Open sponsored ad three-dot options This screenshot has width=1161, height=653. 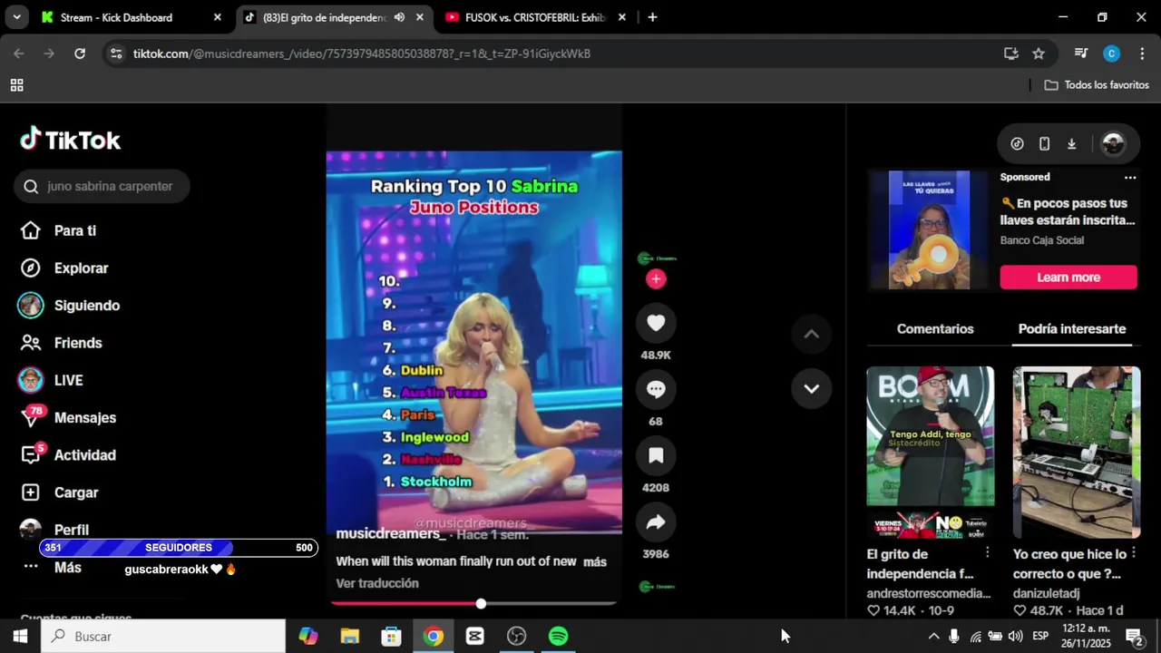pyautogui.click(x=1130, y=178)
